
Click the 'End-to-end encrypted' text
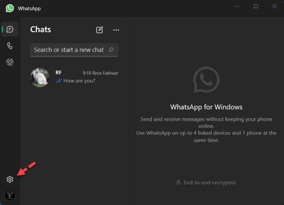pos(210,183)
